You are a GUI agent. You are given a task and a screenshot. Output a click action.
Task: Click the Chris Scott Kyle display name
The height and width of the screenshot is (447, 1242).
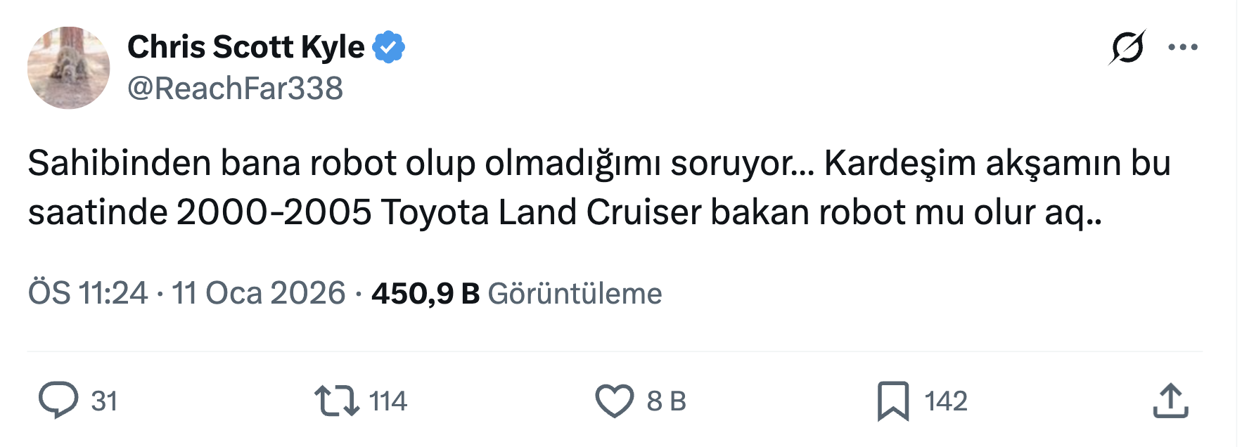point(245,47)
